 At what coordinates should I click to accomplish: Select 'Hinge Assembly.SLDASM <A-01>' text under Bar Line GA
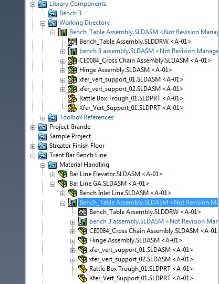coord(135,240)
